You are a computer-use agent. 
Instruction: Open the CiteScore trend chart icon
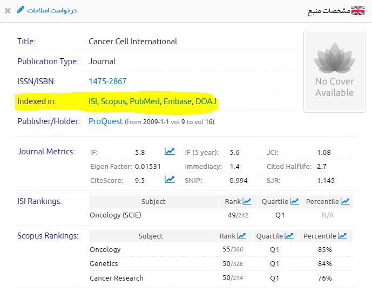(170, 180)
